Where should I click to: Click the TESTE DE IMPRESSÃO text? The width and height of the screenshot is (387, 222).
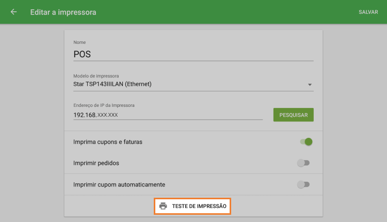pyautogui.click(x=199, y=206)
